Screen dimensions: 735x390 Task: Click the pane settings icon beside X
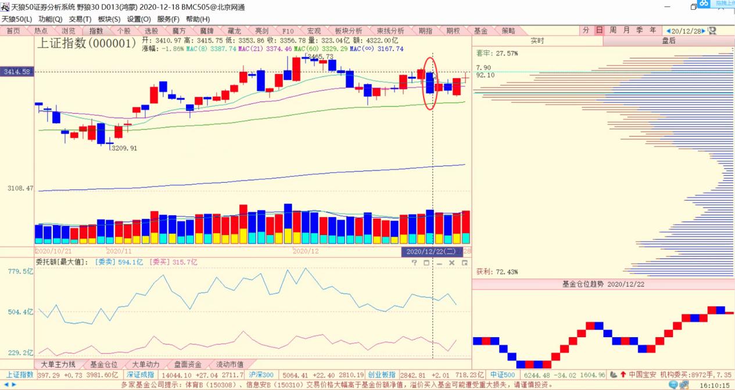point(464,263)
